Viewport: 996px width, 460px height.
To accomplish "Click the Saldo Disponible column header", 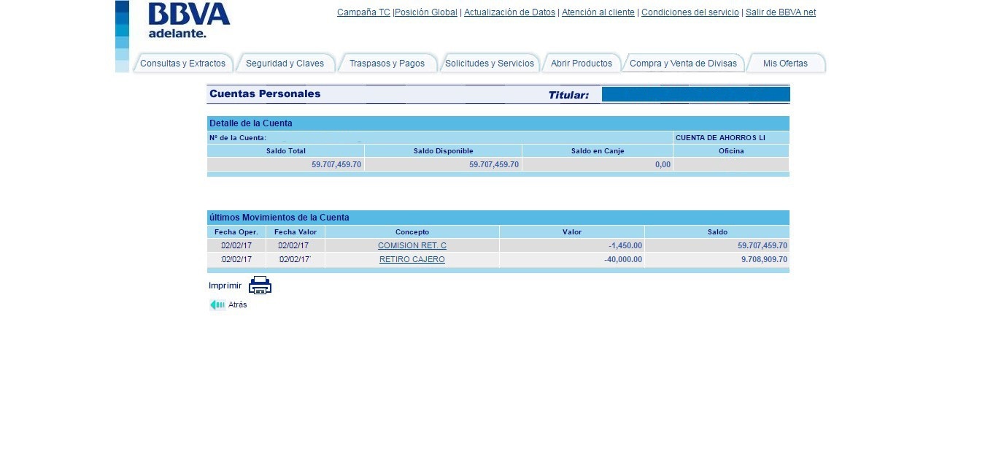I will click(442, 150).
